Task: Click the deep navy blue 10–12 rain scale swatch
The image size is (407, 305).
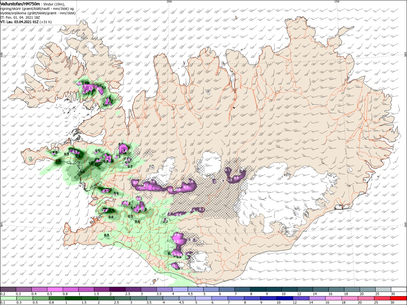Action: point(284,298)
